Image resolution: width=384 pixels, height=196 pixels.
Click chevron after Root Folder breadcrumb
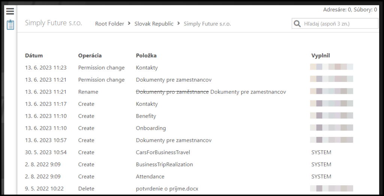point(129,24)
